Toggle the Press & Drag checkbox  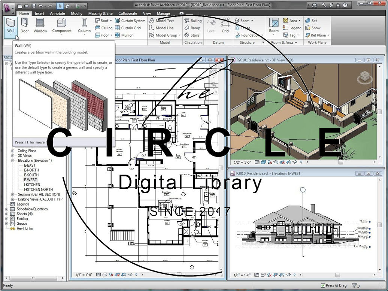[323, 285]
